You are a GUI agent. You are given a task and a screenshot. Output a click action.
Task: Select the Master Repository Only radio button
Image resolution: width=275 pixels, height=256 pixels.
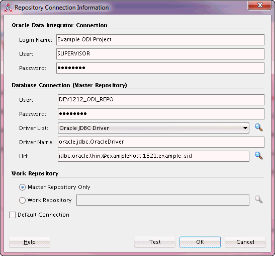(22, 187)
